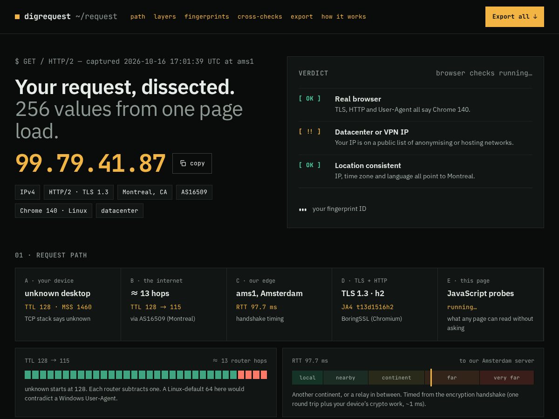The image size is (559, 419).
Task: Click the 'continent' RTT band segment
Action: (x=396, y=378)
